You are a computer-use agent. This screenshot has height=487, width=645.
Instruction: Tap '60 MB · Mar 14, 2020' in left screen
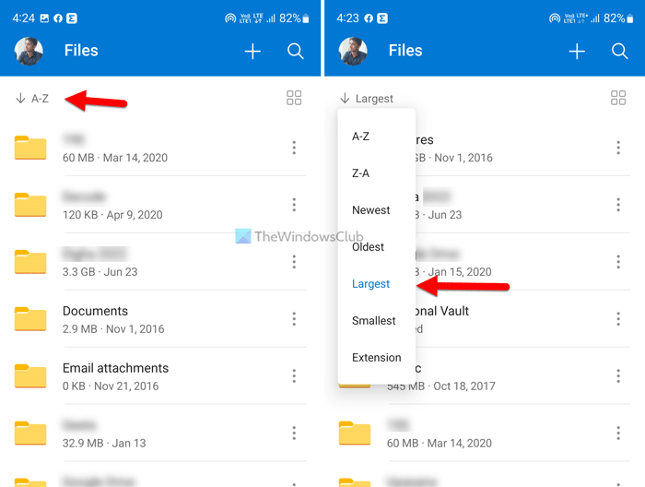(115, 158)
